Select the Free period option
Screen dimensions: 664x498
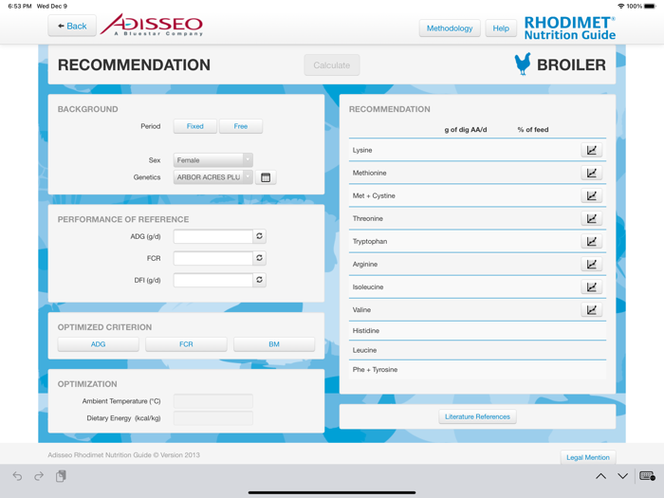(241, 126)
